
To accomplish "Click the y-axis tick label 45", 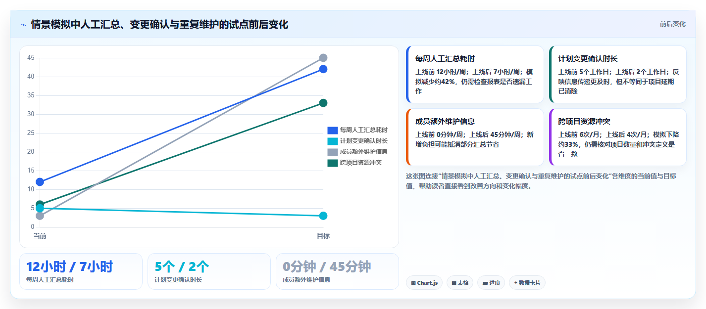I will click(31, 58).
